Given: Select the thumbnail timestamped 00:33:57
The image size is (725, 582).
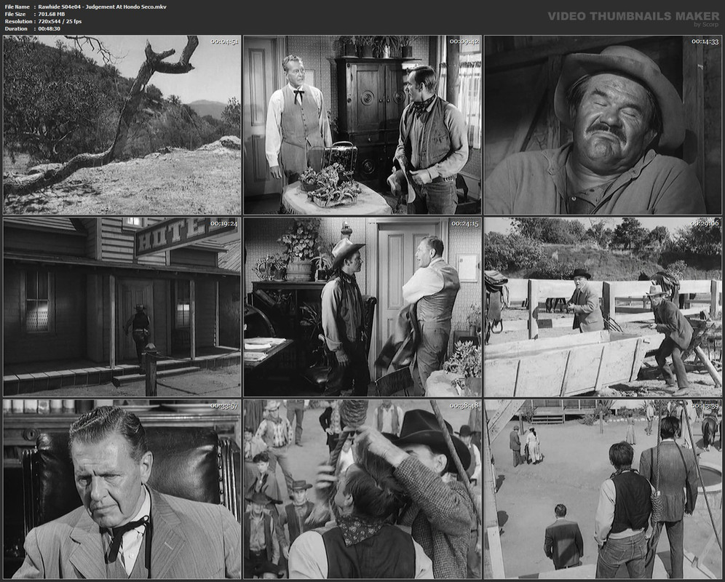Looking at the screenshot, I should click(x=122, y=489).
